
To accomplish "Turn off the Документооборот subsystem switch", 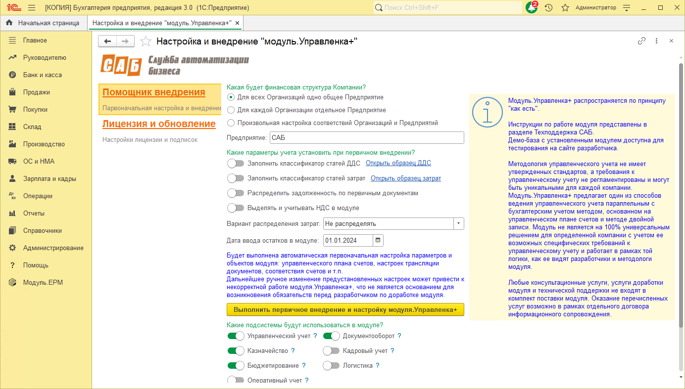I will 331,336.
